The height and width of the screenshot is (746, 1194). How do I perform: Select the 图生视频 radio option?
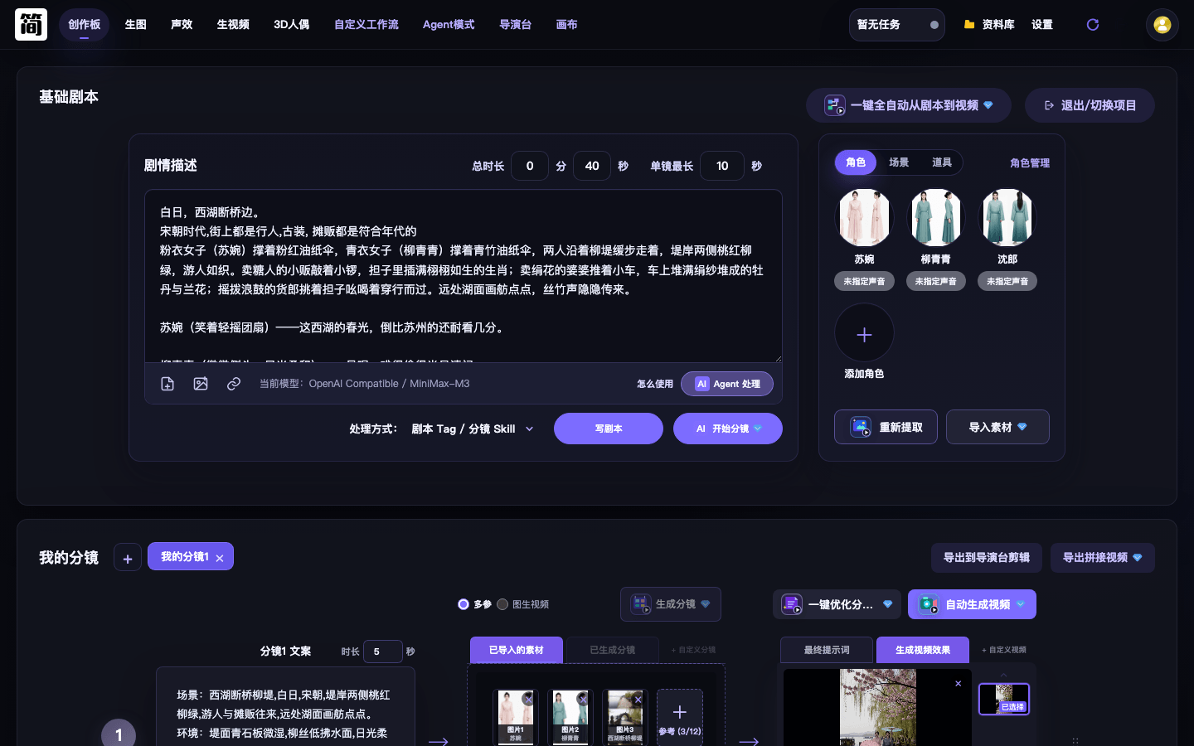point(502,604)
